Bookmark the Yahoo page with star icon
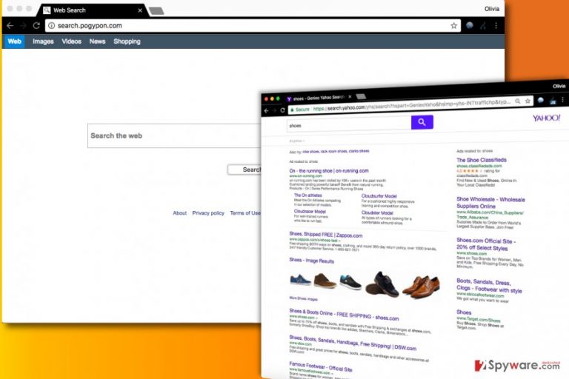Image resolution: width=569 pixels, height=379 pixels. pos(528,101)
